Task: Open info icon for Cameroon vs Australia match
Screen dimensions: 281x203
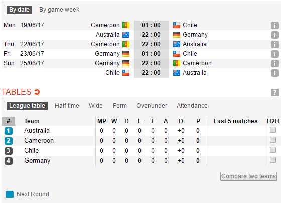Action: (275, 44)
